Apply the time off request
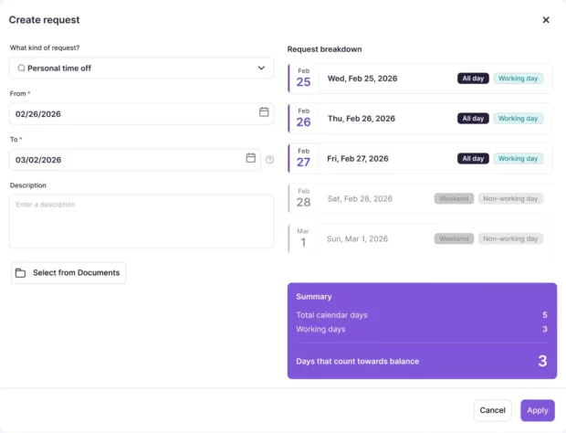Screen dimensions: 566x433 538,410
